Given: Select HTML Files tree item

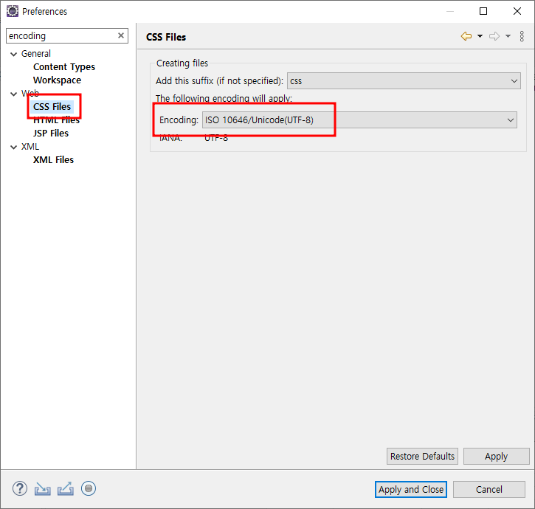Looking at the screenshot, I should click(56, 120).
